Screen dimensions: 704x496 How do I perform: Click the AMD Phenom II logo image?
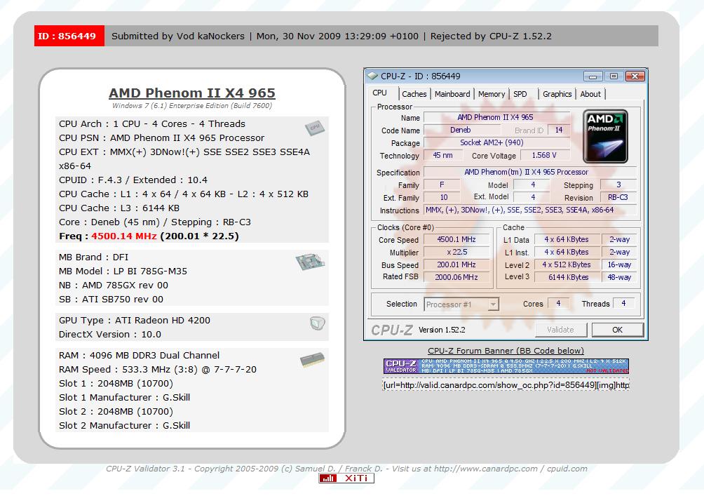click(x=605, y=136)
